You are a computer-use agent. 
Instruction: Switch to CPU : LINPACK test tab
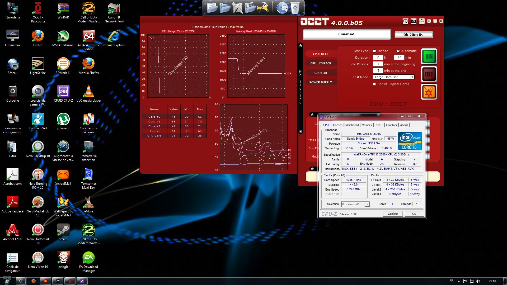(x=321, y=63)
